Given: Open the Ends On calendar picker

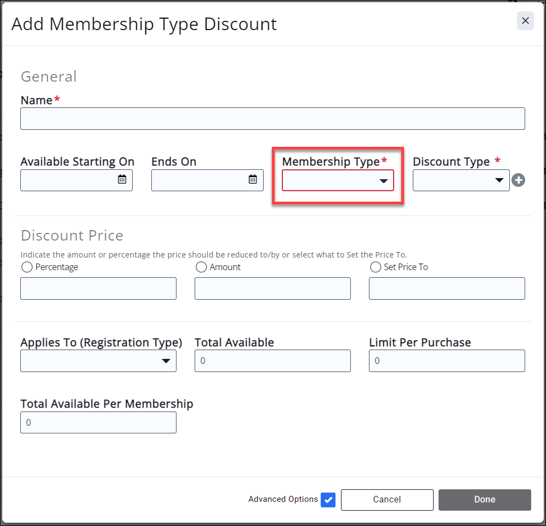Looking at the screenshot, I should click(253, 180).
